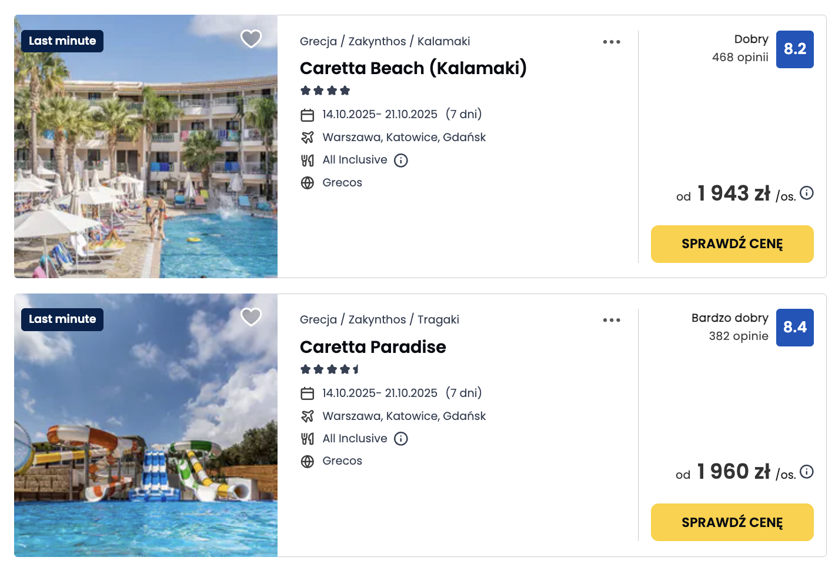Favorite the Caretta Paradise offer with the heart
Image resolution: width=835 pixels, height=567 pixels.
[x=251, y=316]
